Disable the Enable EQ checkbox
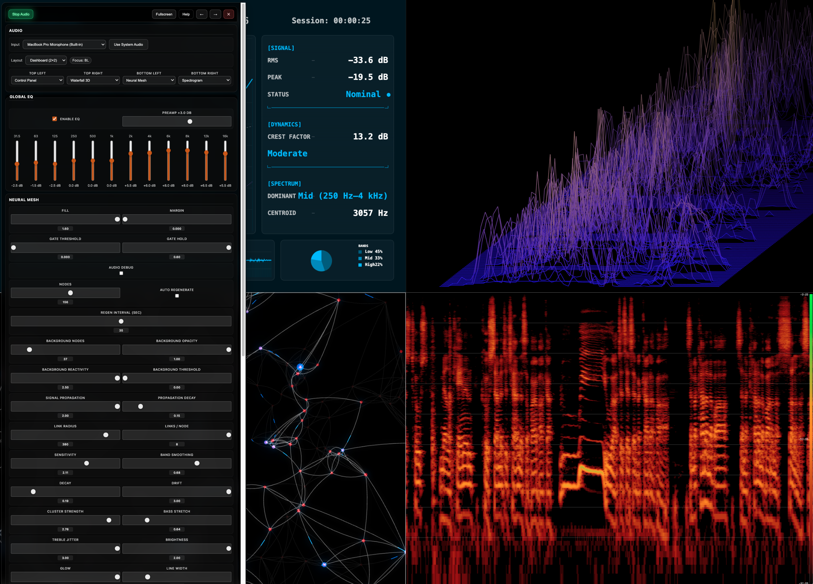 54,119
